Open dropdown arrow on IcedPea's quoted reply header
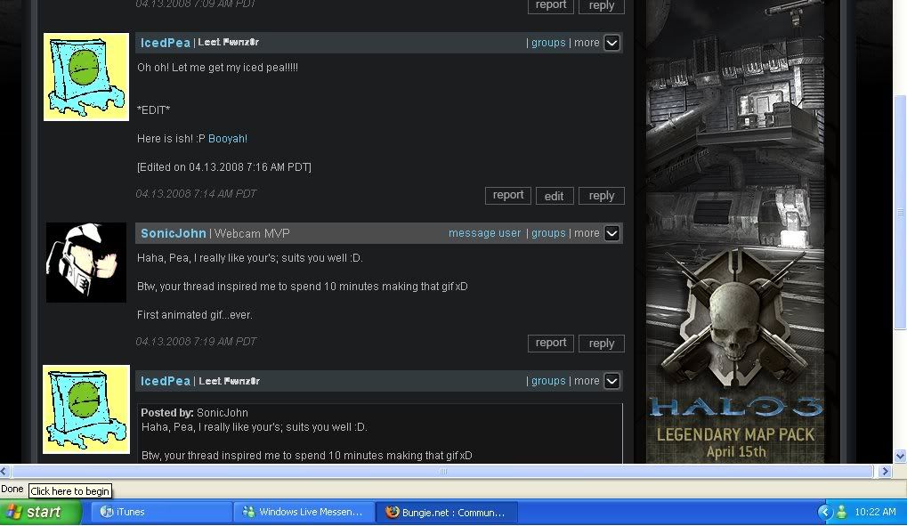Viewport: 907px width, 526px height. 611,381
